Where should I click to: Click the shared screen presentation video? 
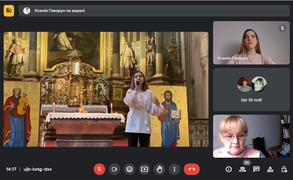tap(106, 90)
